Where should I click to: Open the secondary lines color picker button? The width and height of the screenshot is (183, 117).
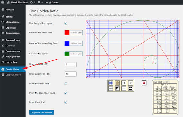(x=74, y=43)
